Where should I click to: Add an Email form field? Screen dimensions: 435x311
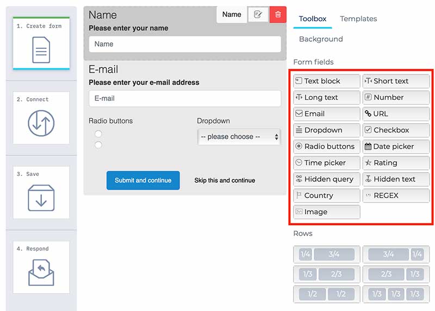tap(327, 114)
